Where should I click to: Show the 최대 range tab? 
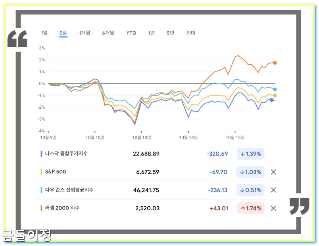190,33
